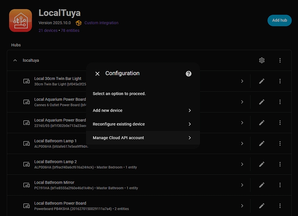Open three-dot menu for Local Bathroom Lamp 2

[x=280, y=164]
